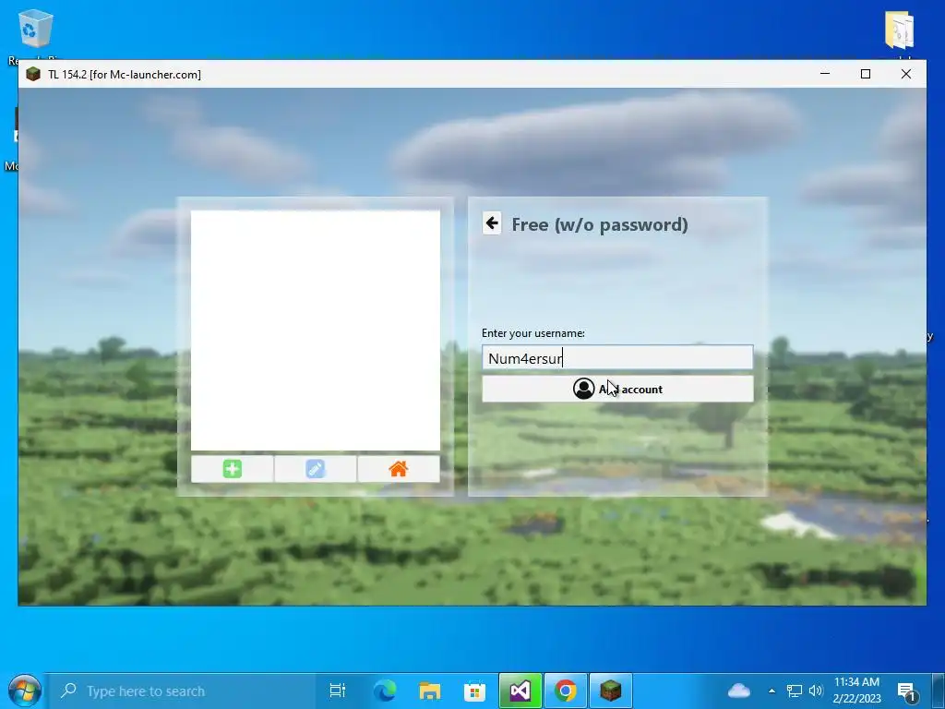This screenshot has height=709, width=945.
Task: Click the Minecraft launcher taskbar icon
Action: pyautogui.click(x=611, y=691)
